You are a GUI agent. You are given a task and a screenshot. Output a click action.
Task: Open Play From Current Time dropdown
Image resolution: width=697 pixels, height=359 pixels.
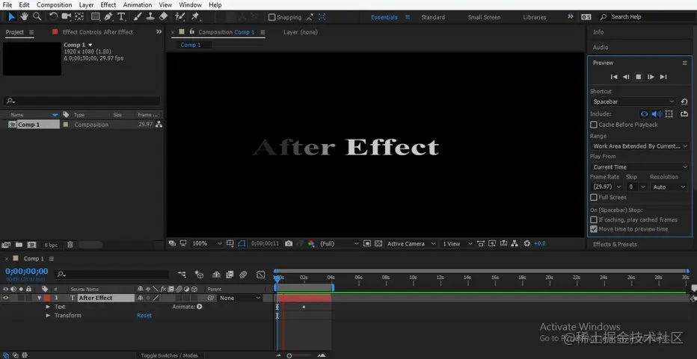point(639,167)
